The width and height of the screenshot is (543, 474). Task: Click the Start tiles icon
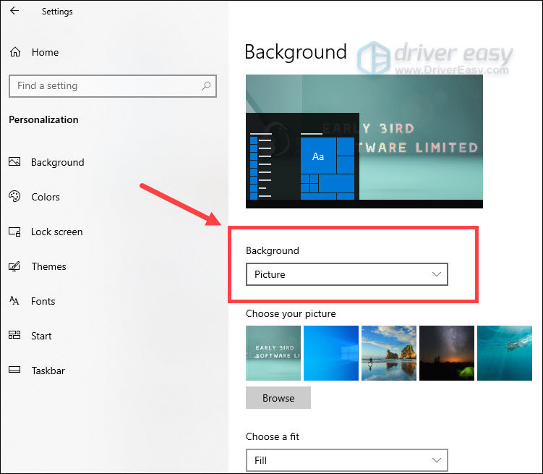[x=14, y=335]
